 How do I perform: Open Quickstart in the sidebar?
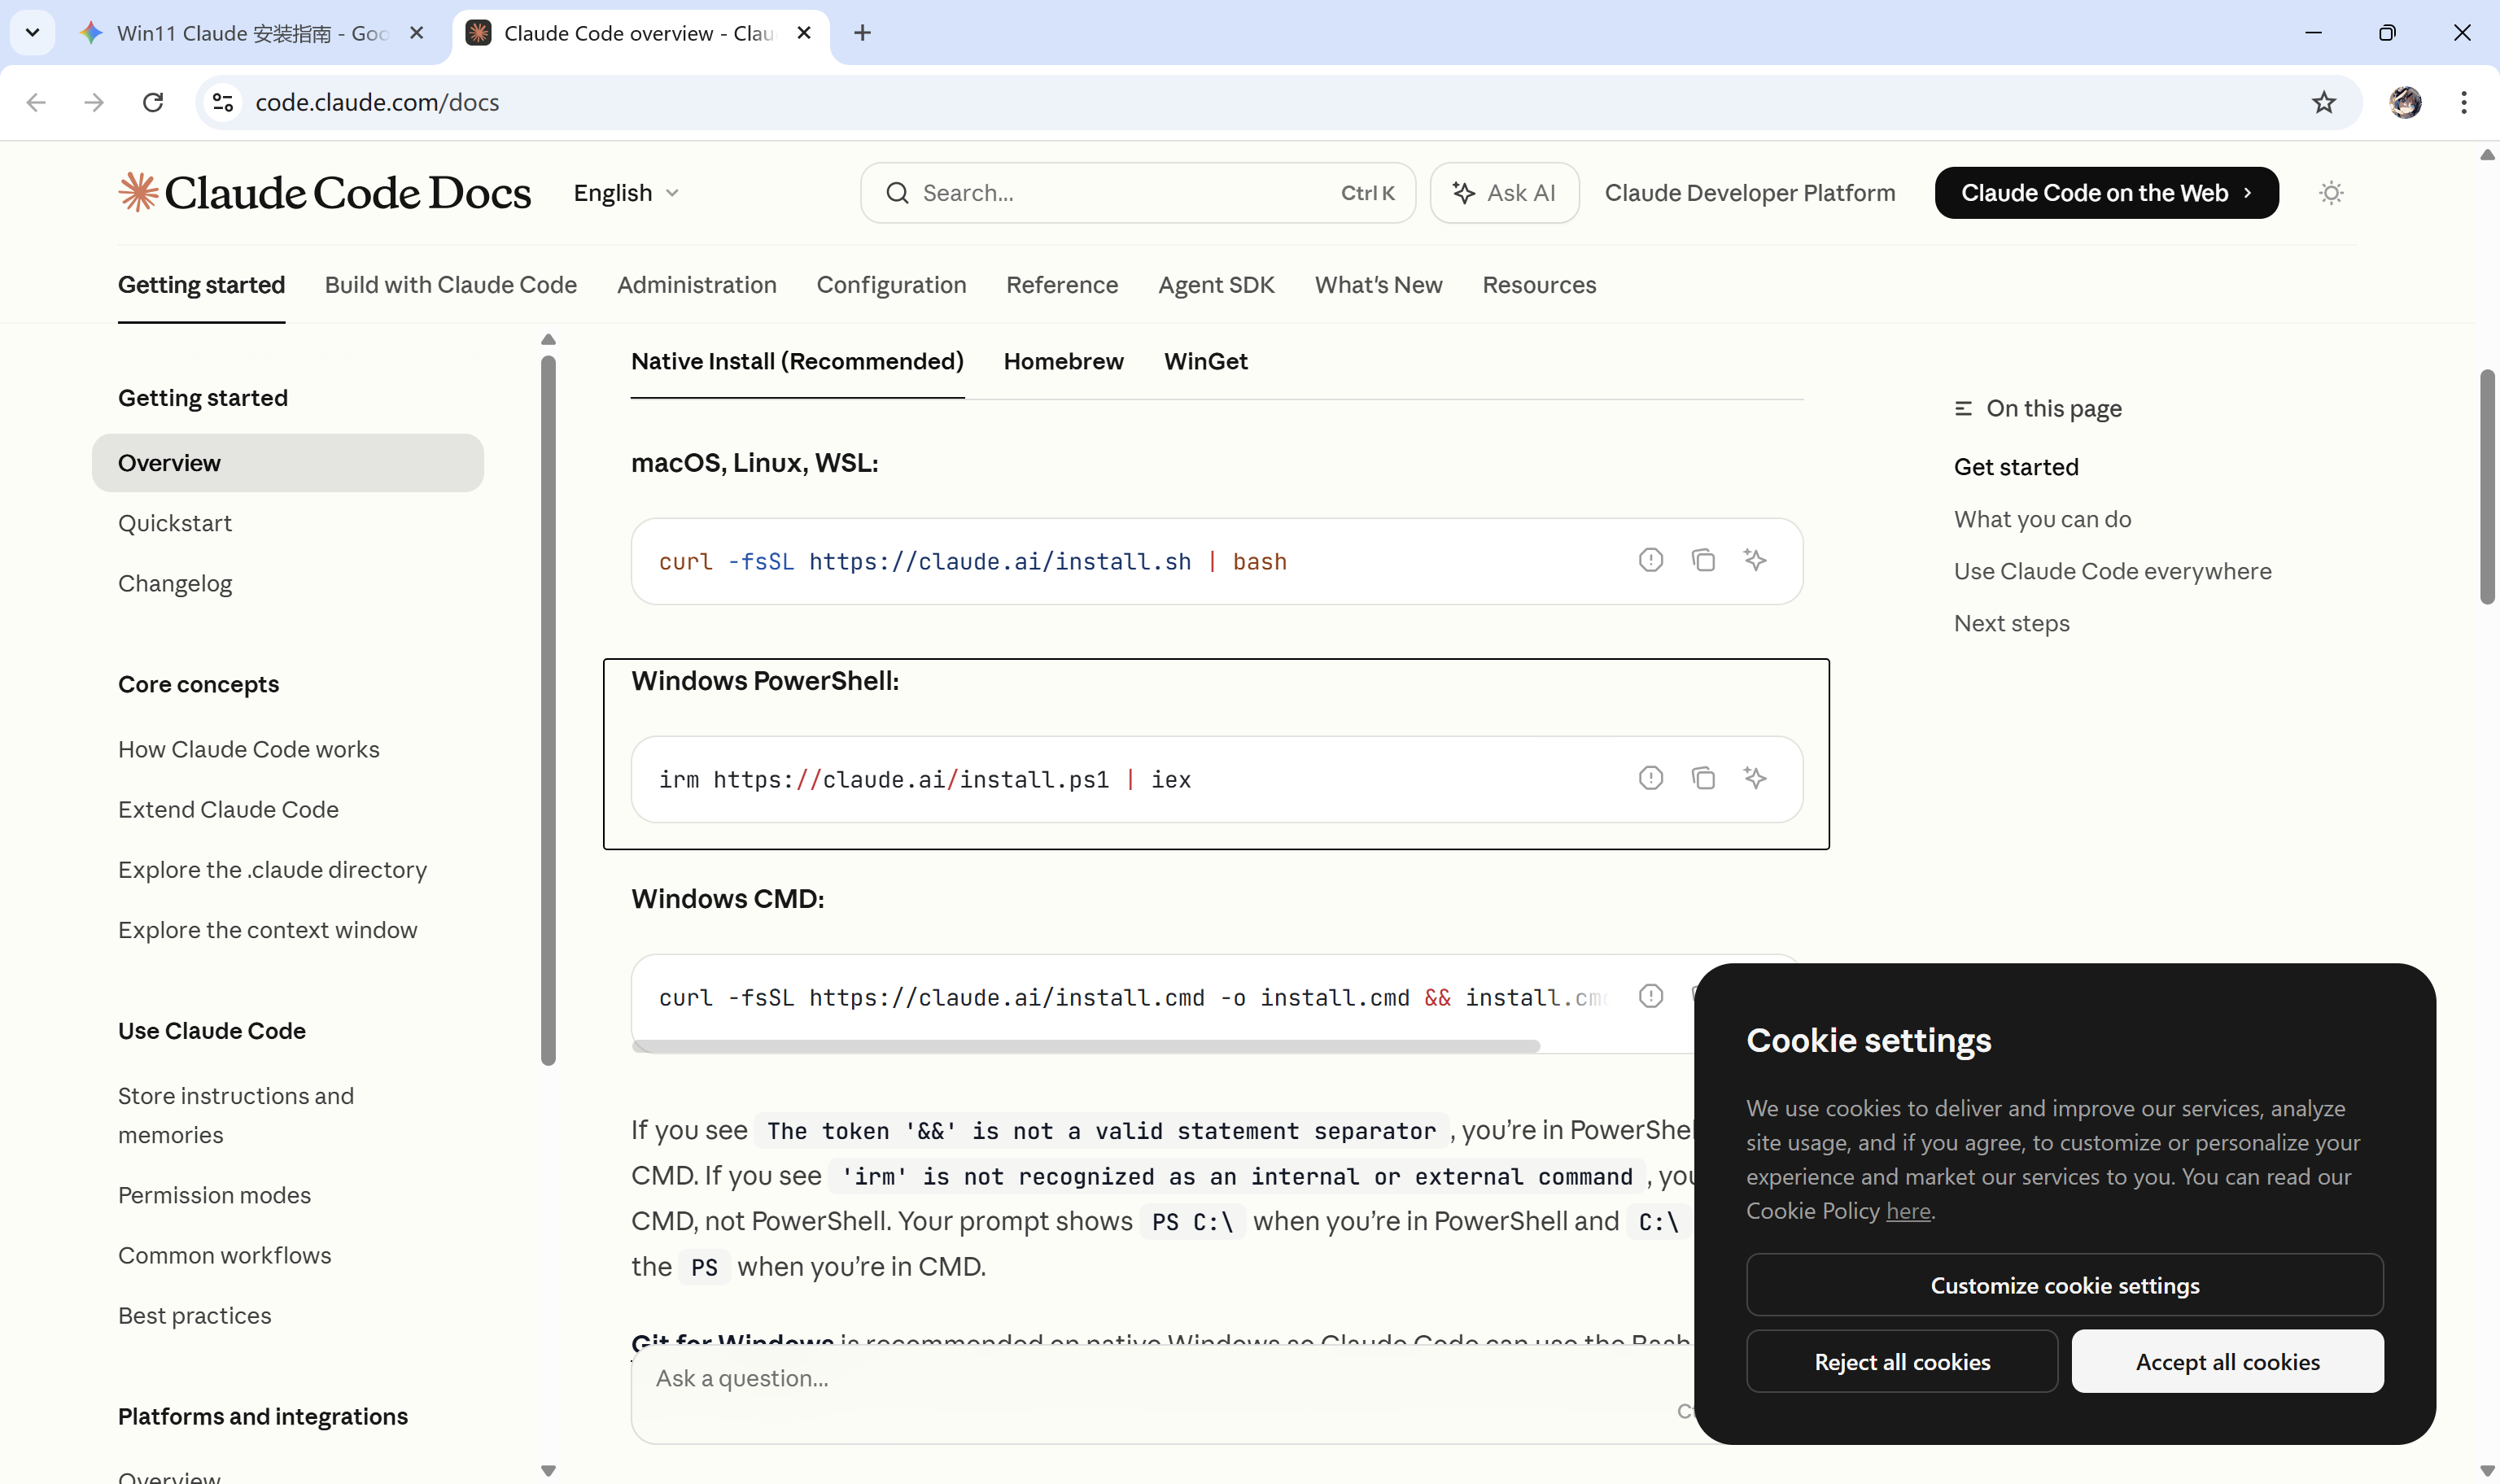coord(175,523)
